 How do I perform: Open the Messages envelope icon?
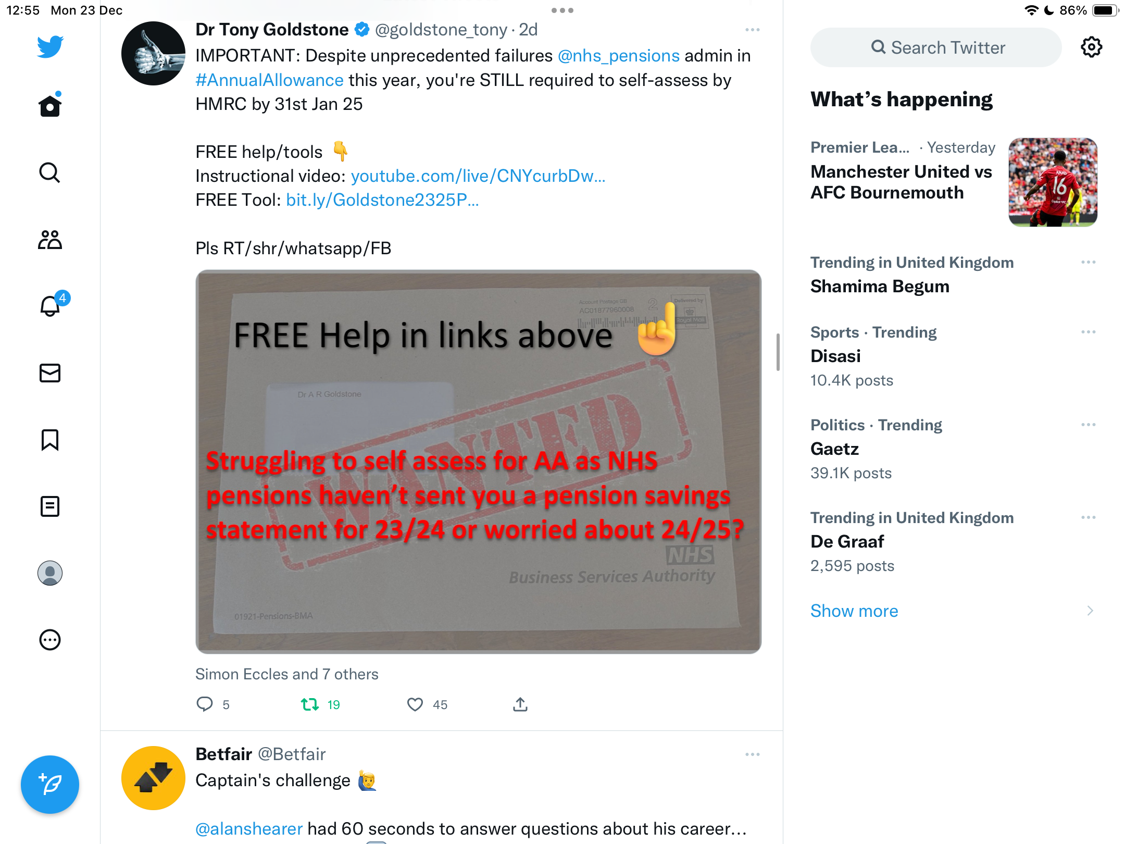coord(50,373)
